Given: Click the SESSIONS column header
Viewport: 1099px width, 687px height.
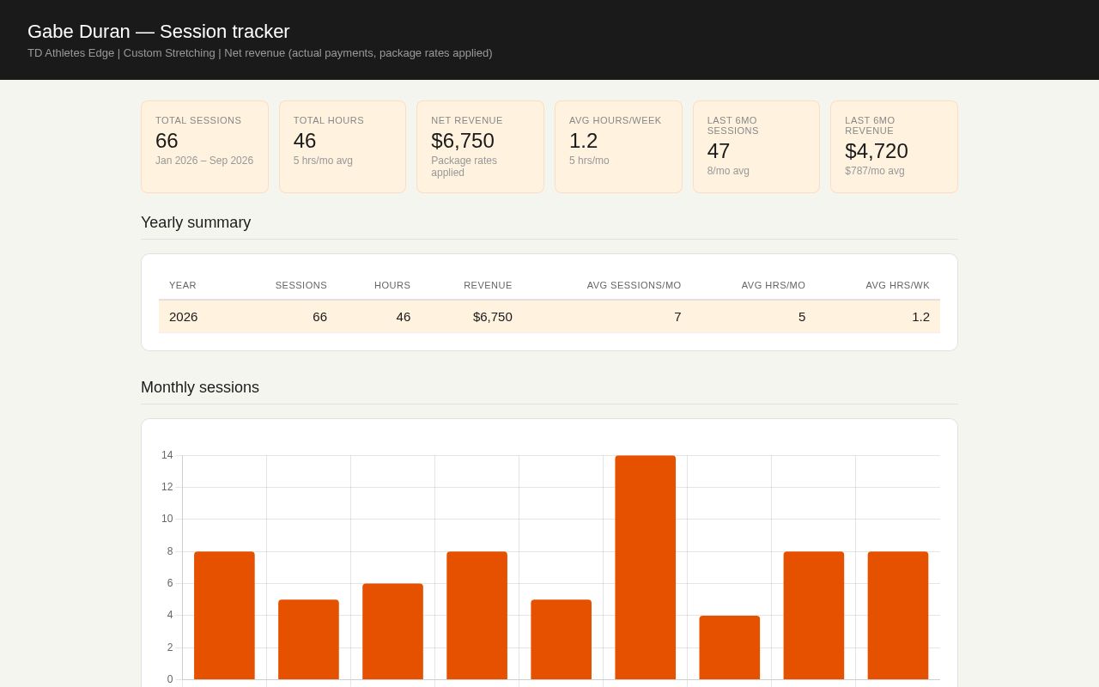Looking at the screenshot, I should coord(301,285).
